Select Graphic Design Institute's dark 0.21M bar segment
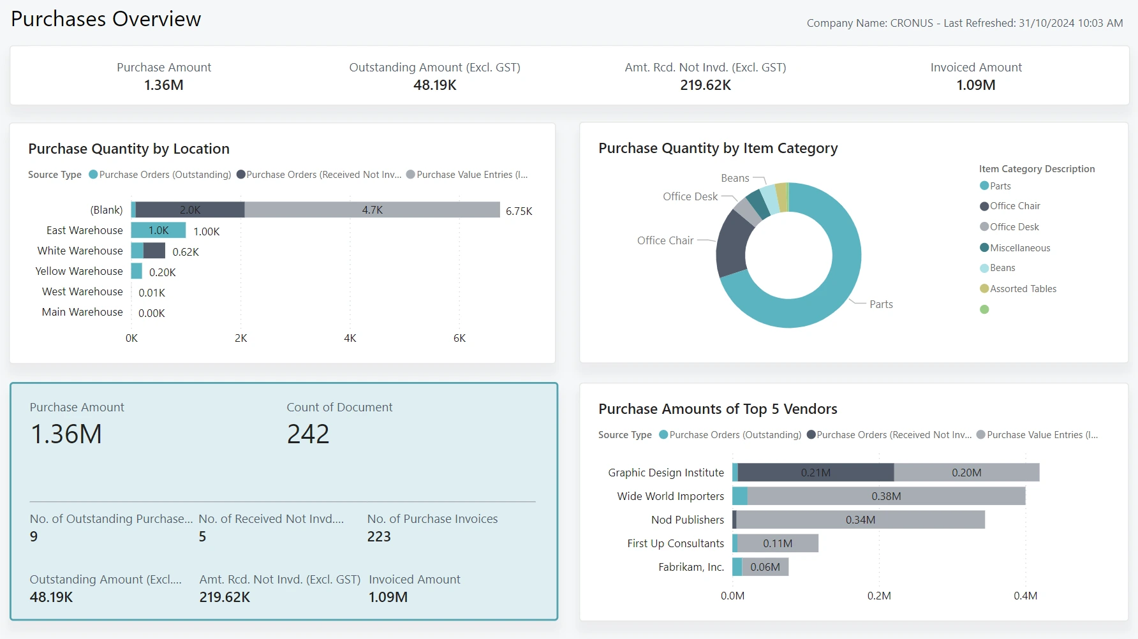 815,473
